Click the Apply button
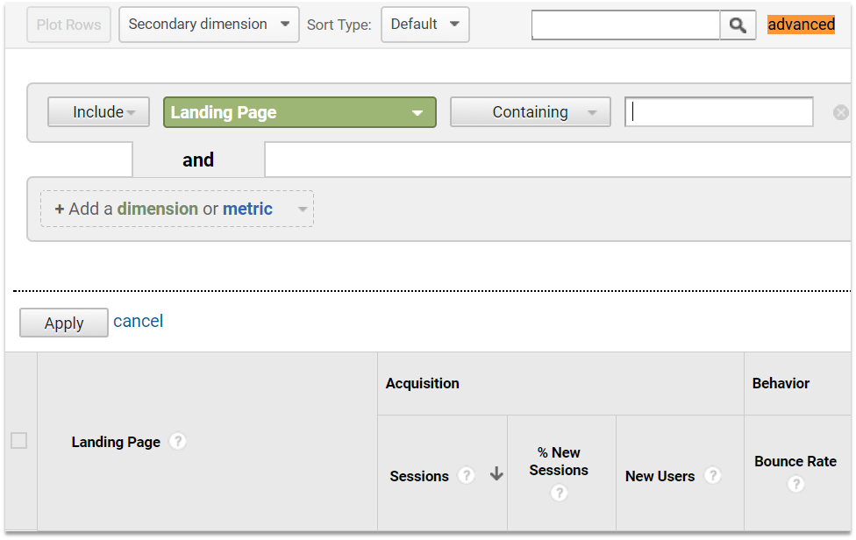The image size is (856, 540). [x=64, y=323]
